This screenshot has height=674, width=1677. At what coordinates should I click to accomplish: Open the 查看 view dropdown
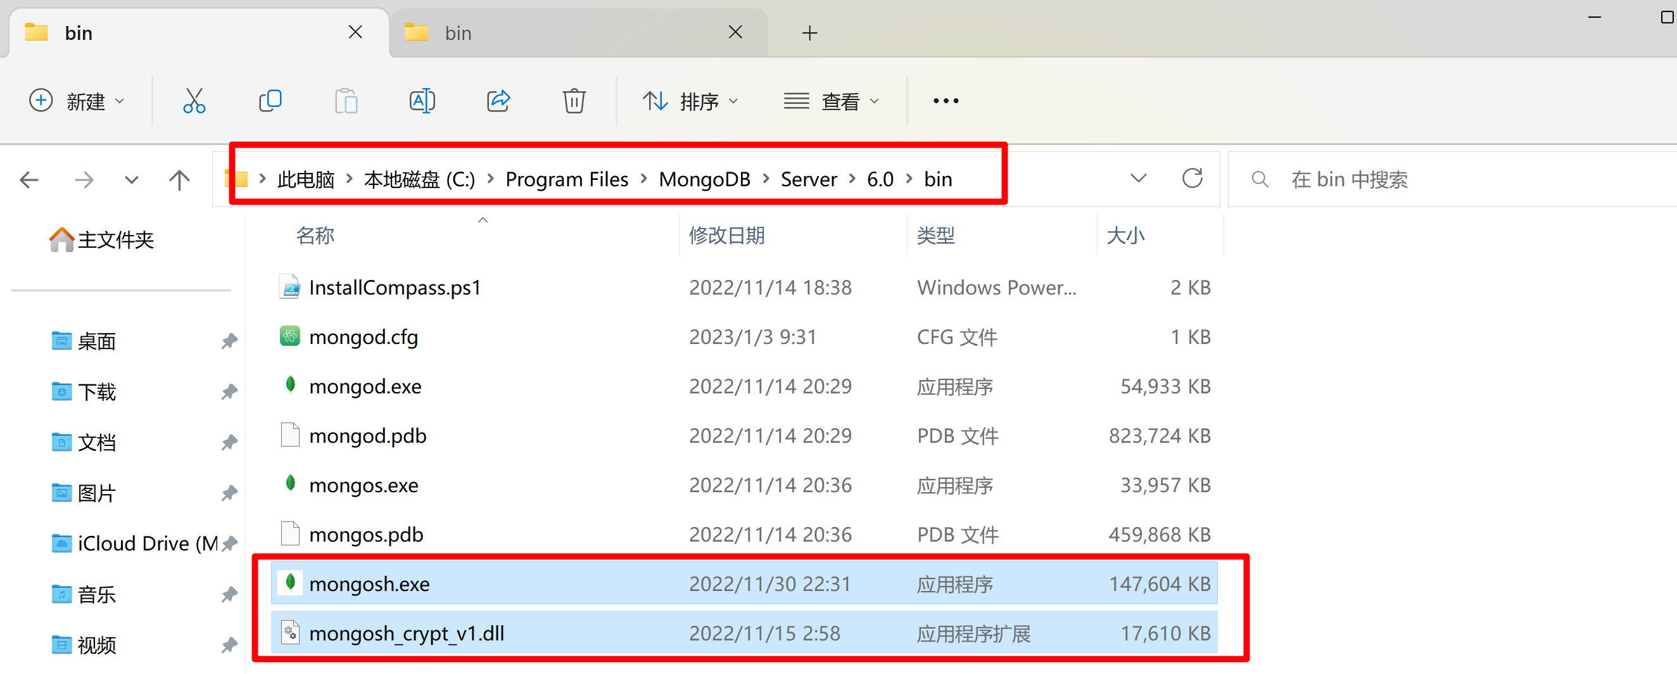tap(832, 101)
